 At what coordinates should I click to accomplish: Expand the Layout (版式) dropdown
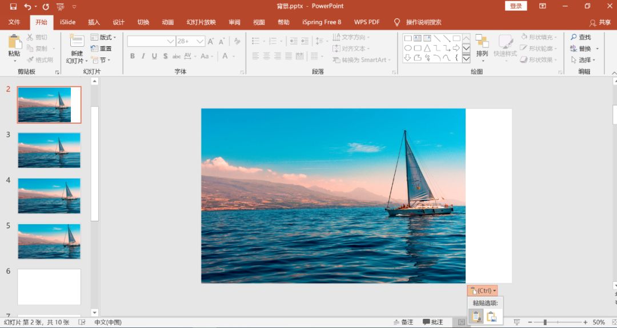click(105, 37)
